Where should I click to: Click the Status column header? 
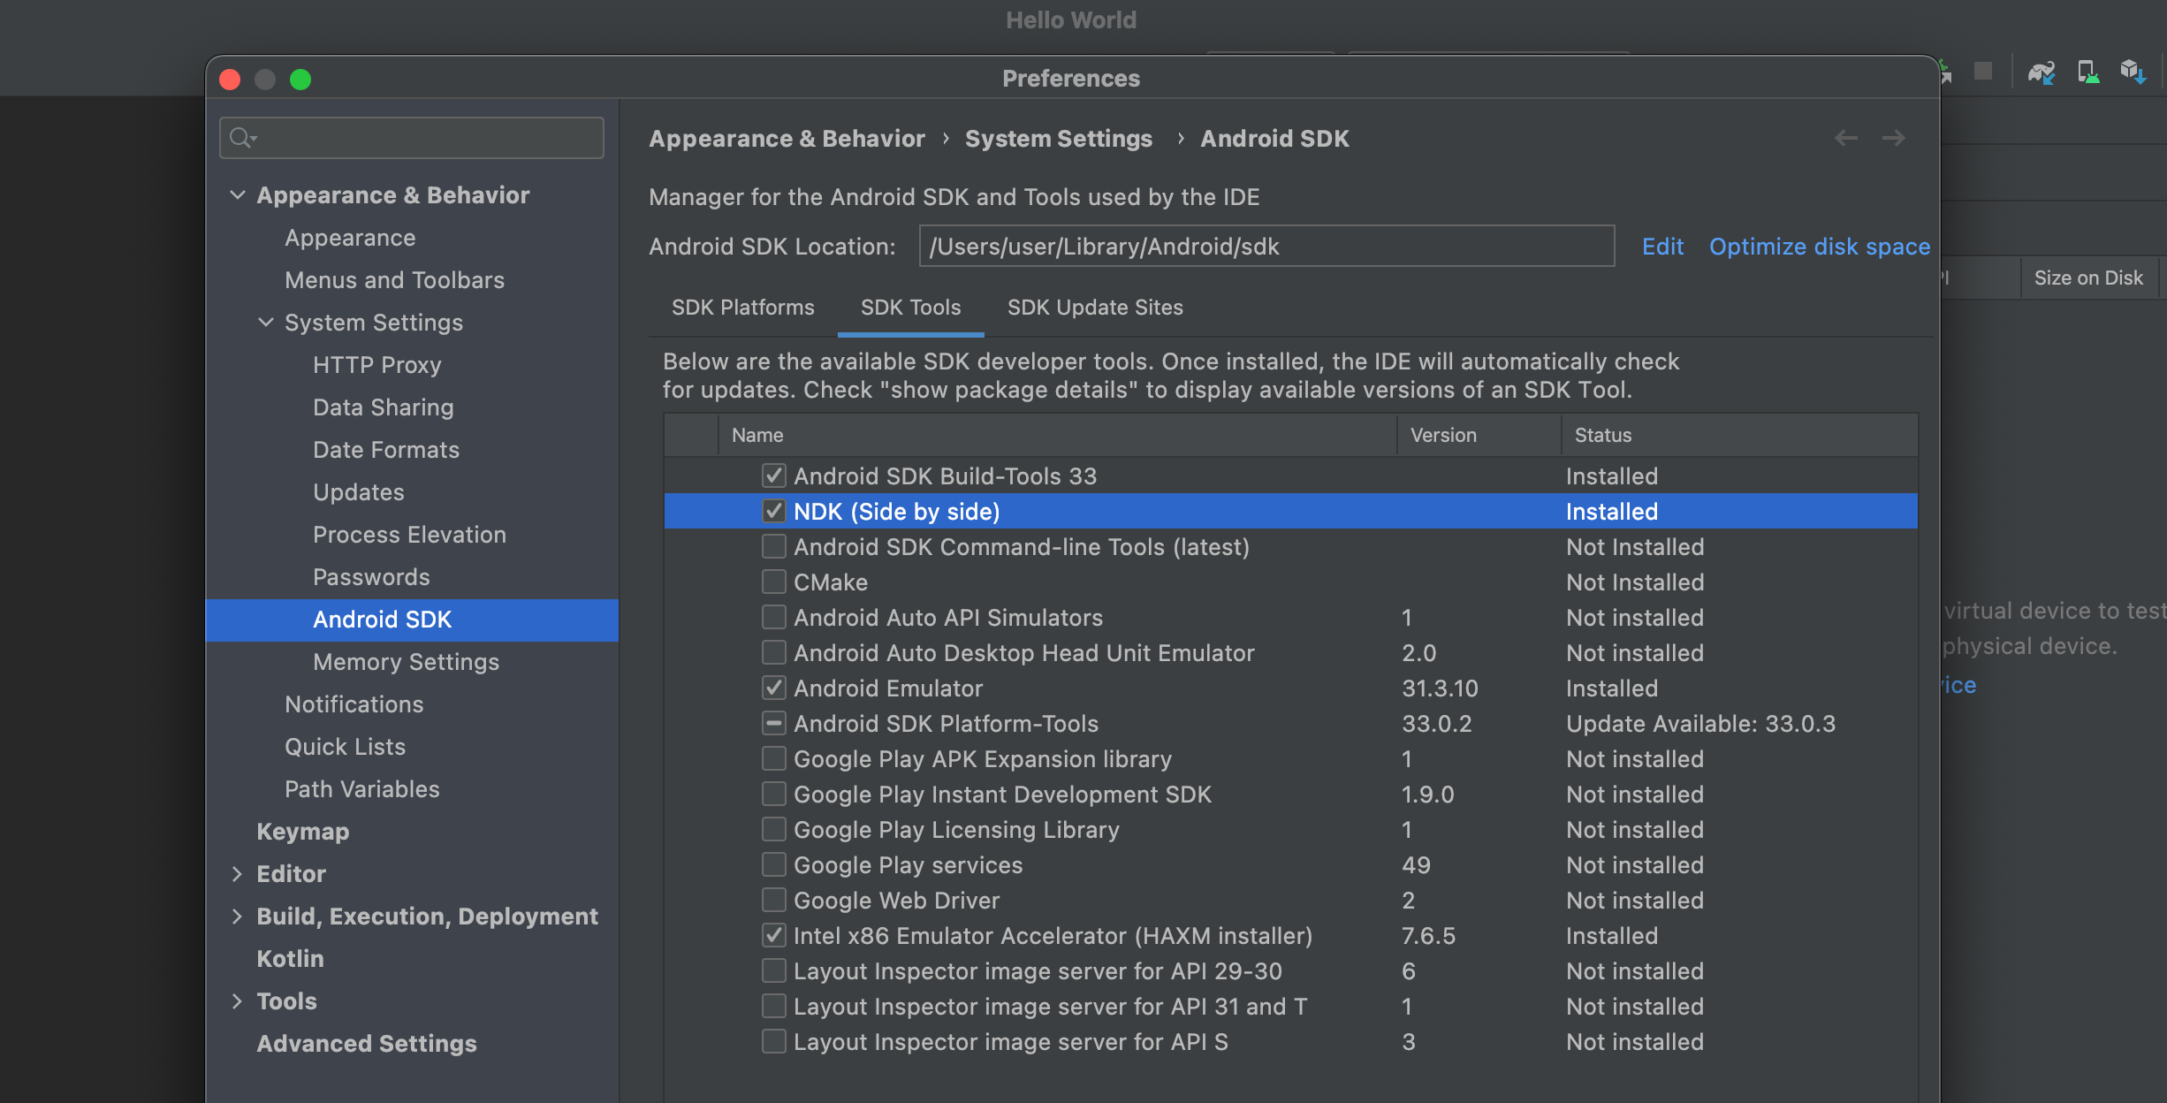[x=1739, y=435]
